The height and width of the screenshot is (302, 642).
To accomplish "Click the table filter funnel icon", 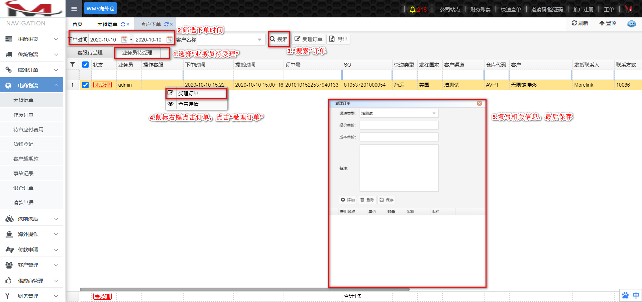I will click(x=72, y=65).
